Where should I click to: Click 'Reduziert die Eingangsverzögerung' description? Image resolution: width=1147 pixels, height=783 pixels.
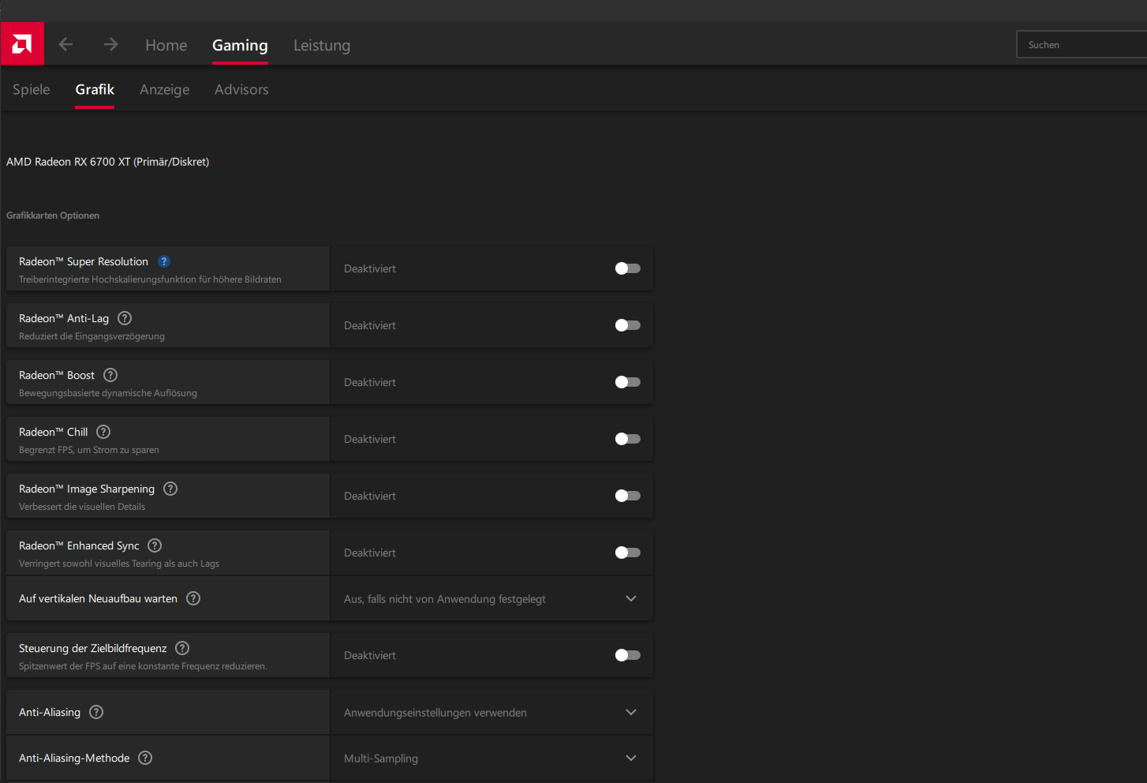(92, 336)
